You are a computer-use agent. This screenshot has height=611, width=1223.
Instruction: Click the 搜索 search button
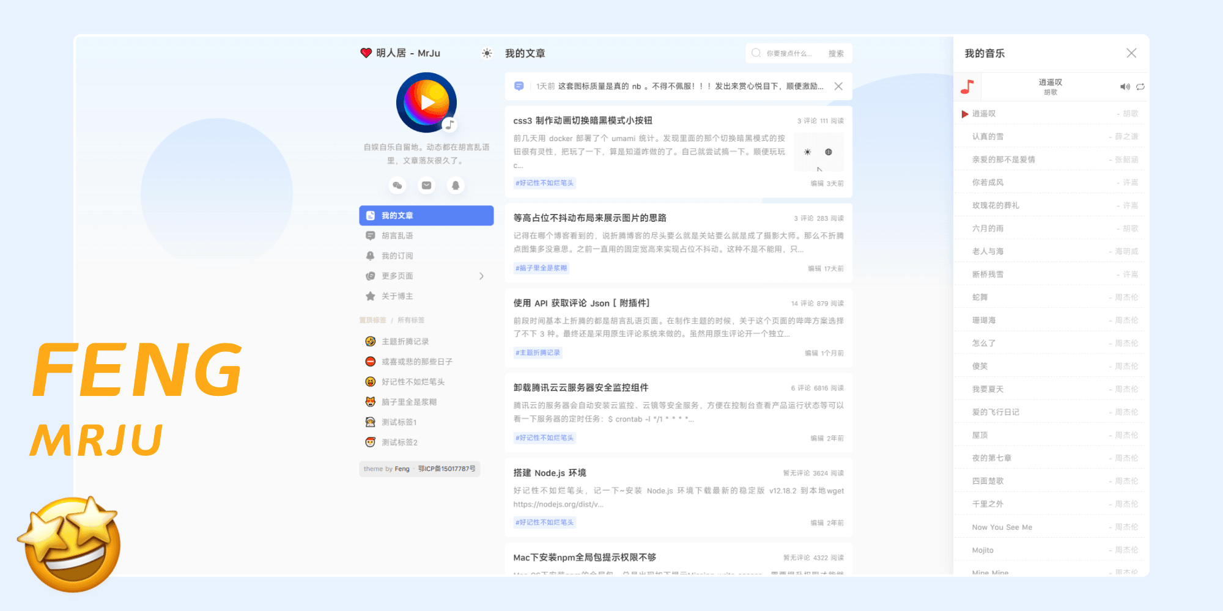[x=837, y=53]
